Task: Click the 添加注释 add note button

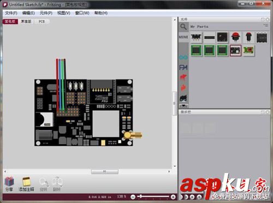Action: click(x=26, y=184)
